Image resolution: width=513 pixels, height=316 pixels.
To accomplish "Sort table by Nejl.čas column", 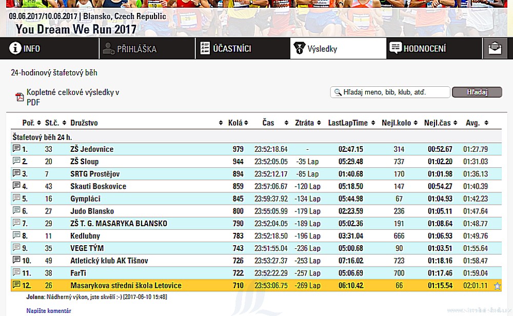I will pyautogui.click(x=441, y=123).
